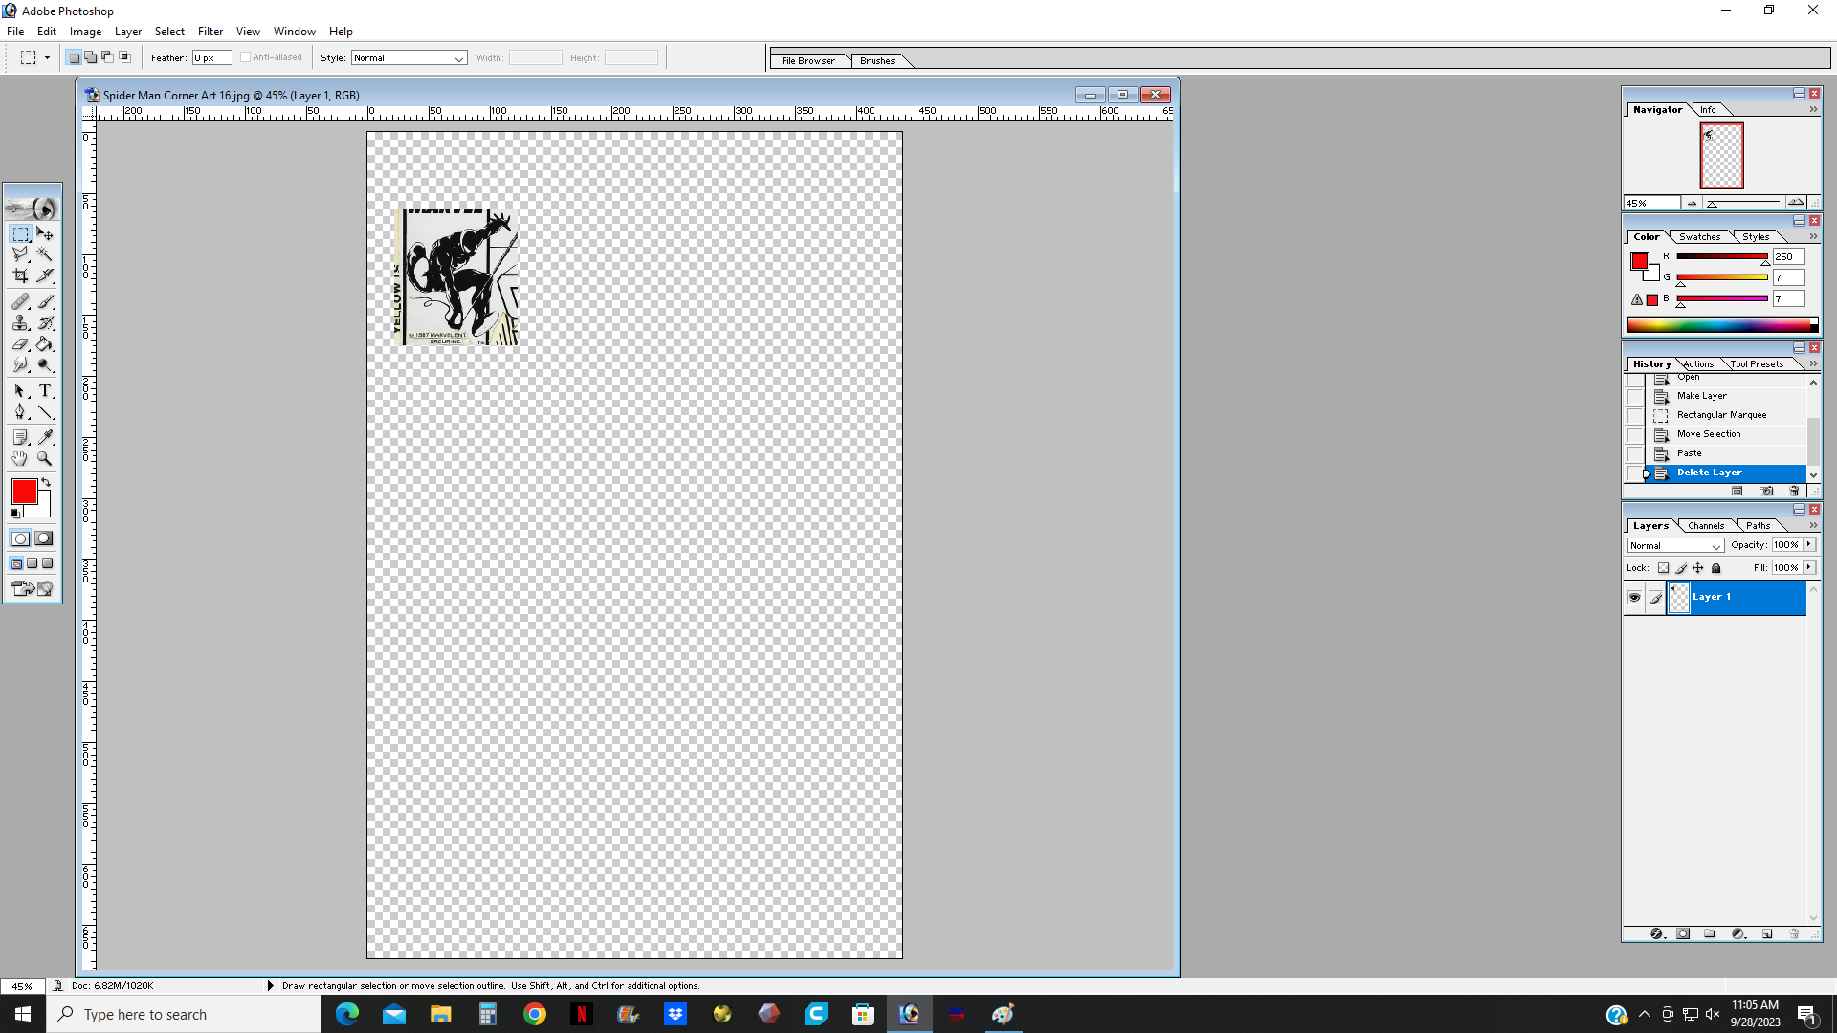Open layer blend mode Normal dropdown
Screen dimensions: 1837x1033
click(x=1675, y=545)
